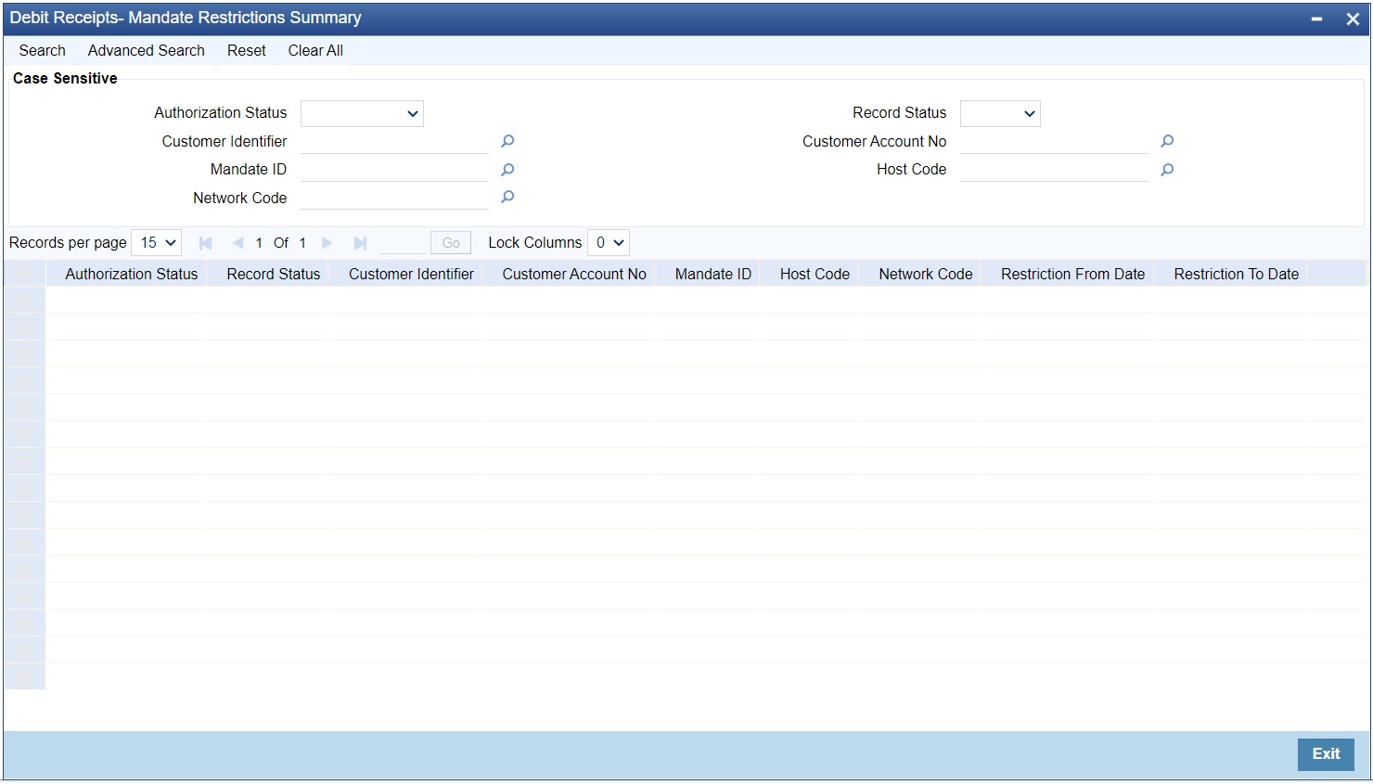Open lookup for Customer Identifier field
The width and height of the screenshot is (1373, 784).
[x=507, y=141]
